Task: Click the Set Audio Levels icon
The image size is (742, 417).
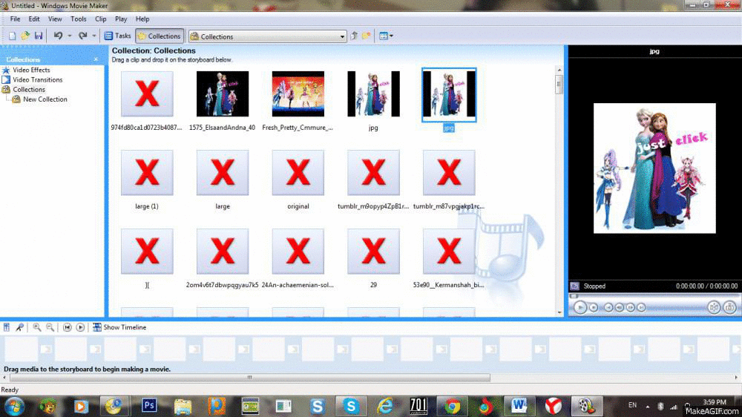Action: click(7, 327)
